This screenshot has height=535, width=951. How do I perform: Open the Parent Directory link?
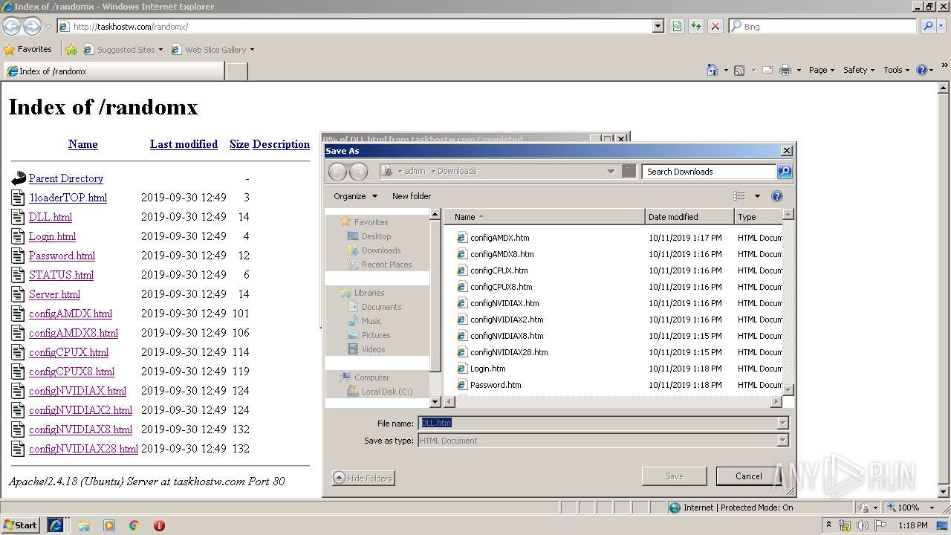(x=66, y=178)
